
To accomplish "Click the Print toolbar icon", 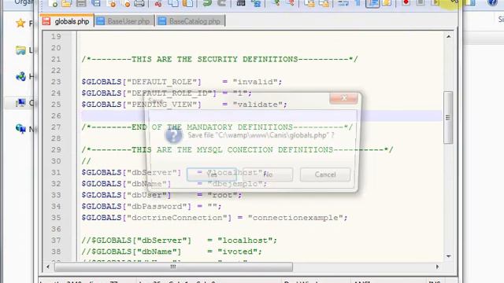I will (139, 3).
